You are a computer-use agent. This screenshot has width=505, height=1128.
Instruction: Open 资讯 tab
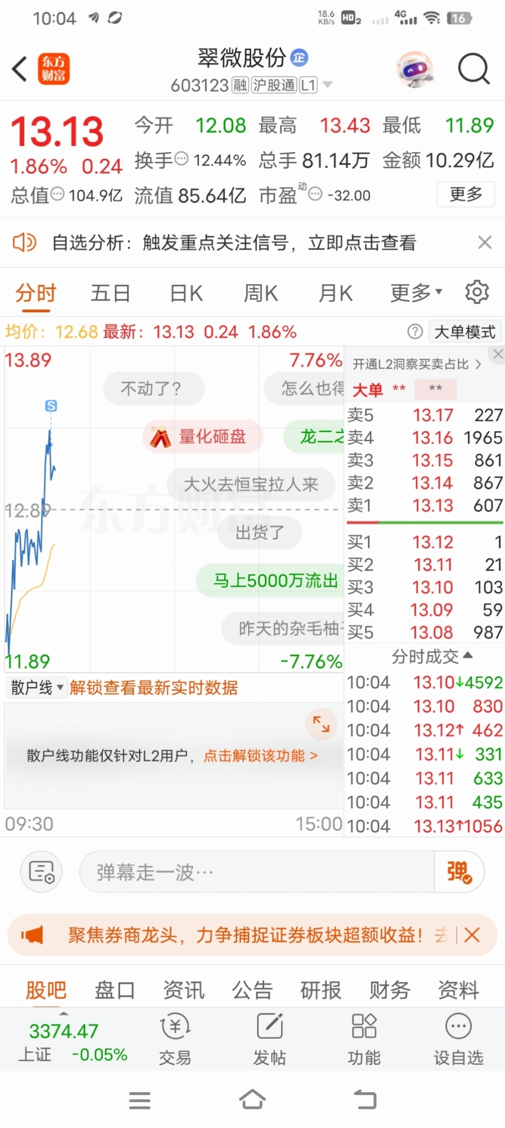tap(184, 990)
